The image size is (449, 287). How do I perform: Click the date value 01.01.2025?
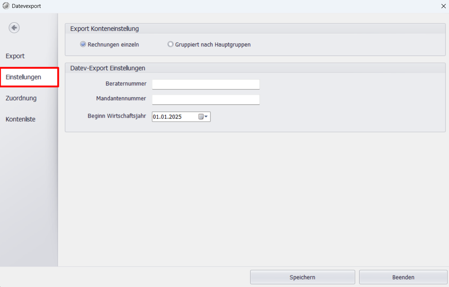[x=167, y=117]
